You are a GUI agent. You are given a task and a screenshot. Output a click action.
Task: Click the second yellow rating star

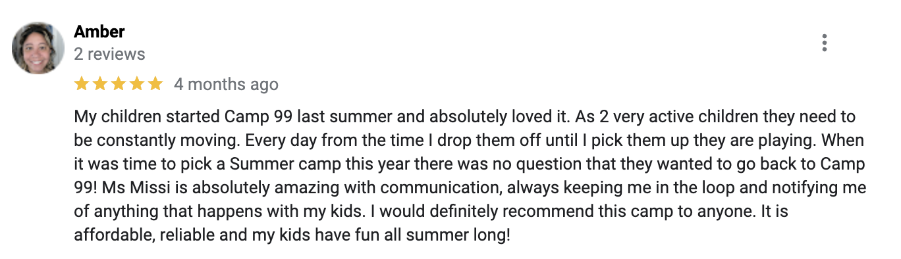tap(100, 83)
